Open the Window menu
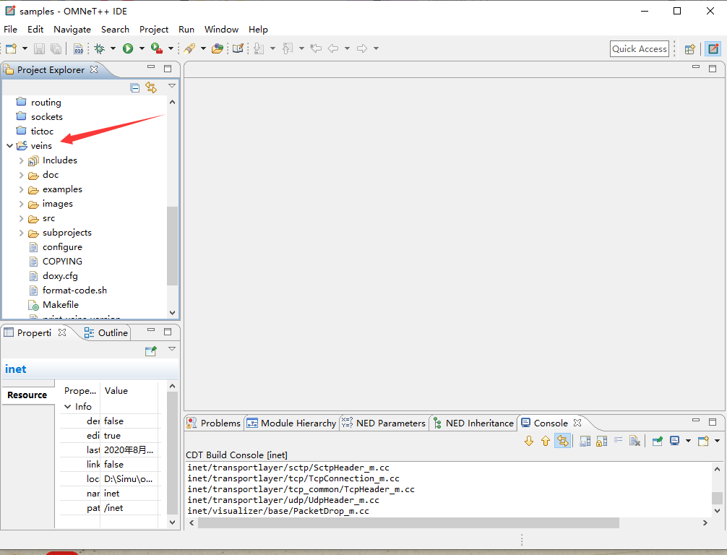727x555 pixels. pos(222,29)
